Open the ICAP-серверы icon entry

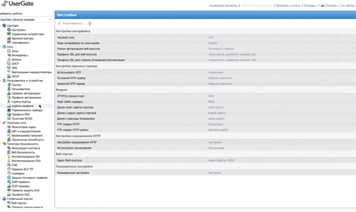pyautogui.click(x=9, y=186)
